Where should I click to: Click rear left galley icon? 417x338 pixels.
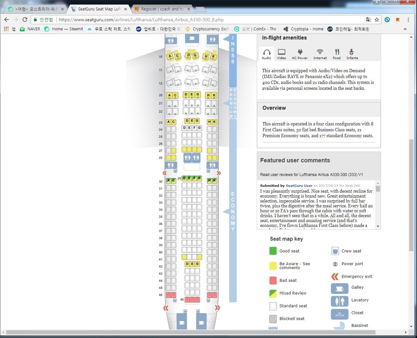182,321
